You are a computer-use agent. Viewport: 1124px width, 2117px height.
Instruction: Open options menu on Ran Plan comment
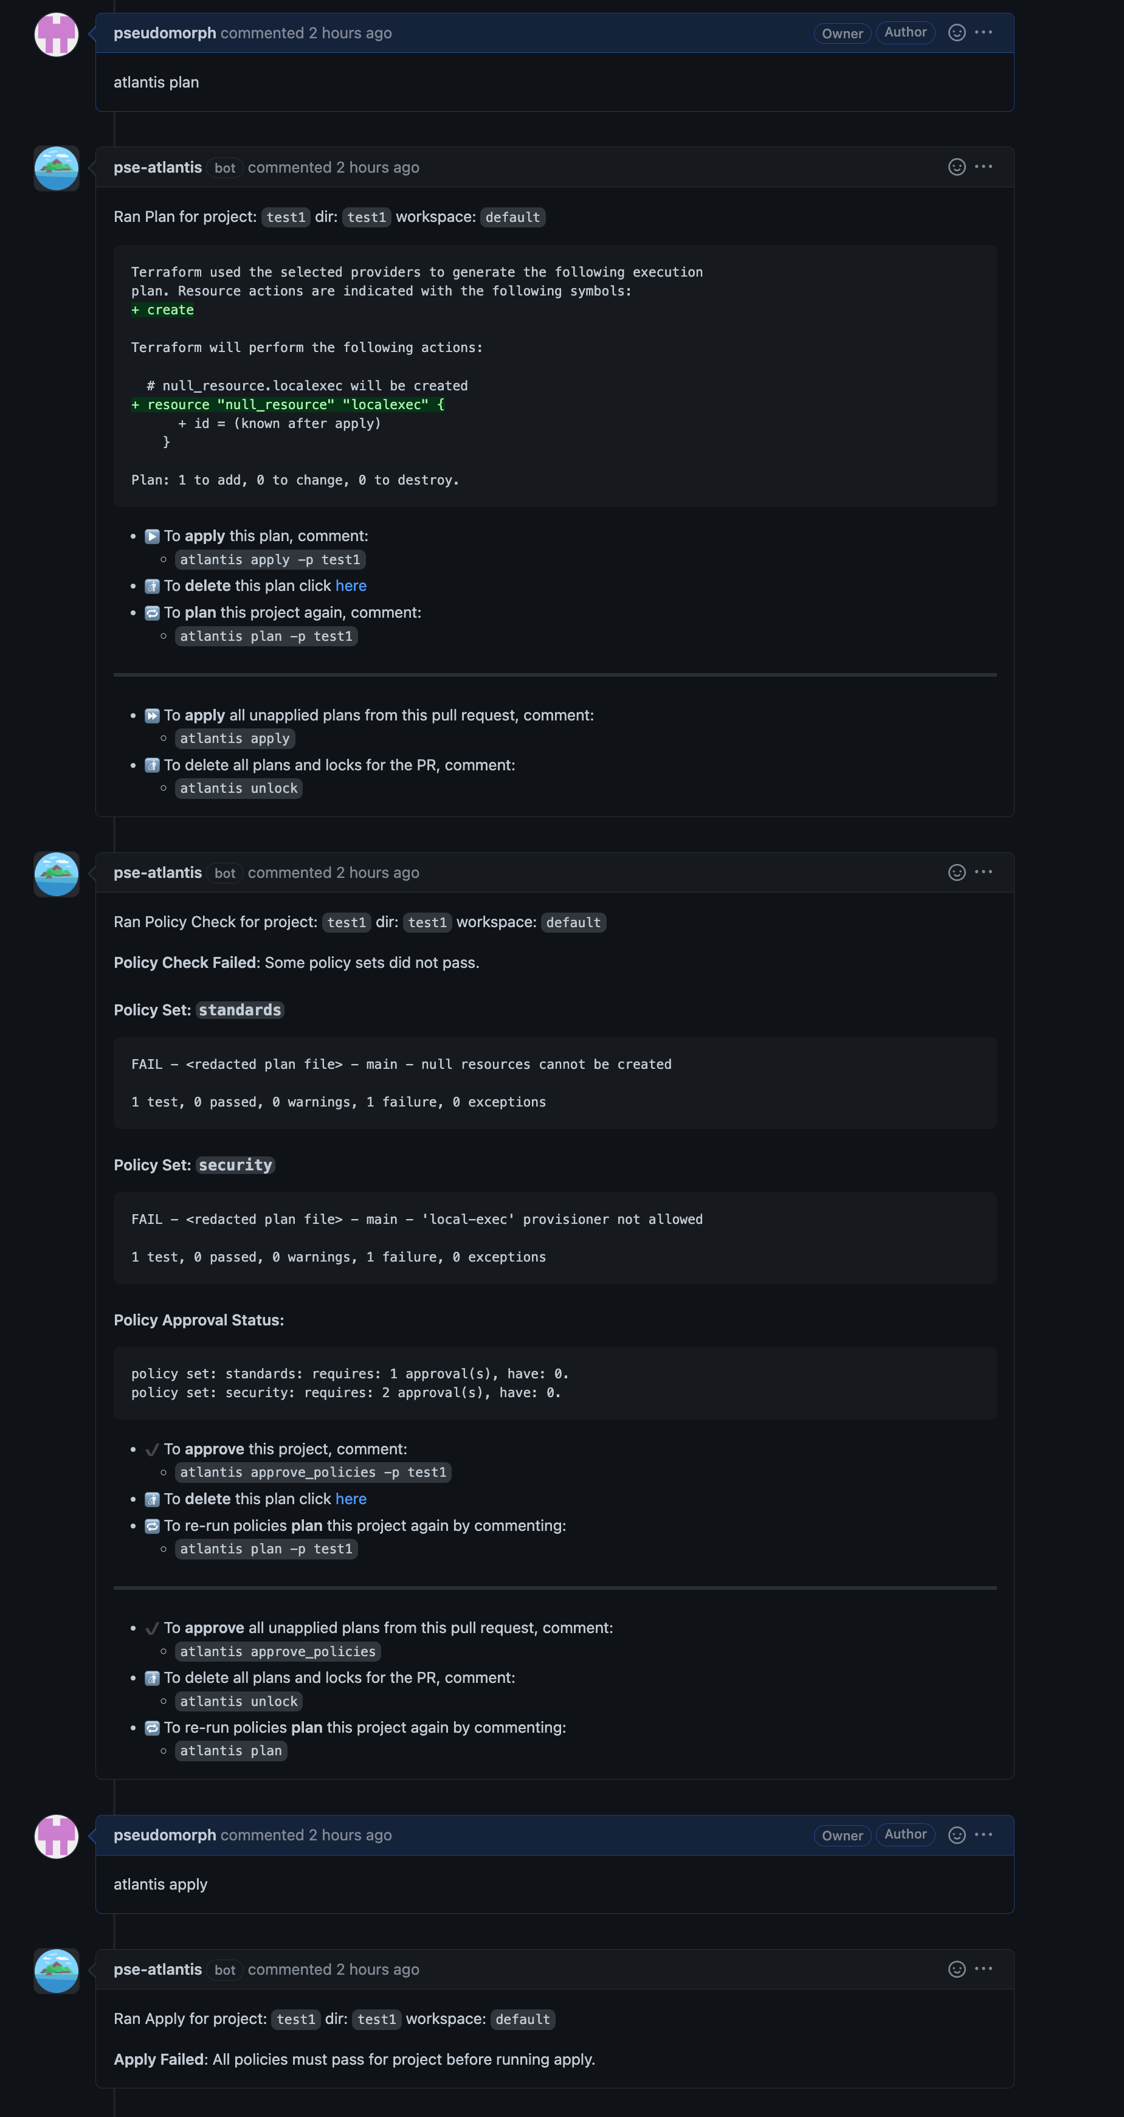coord(984,167)
